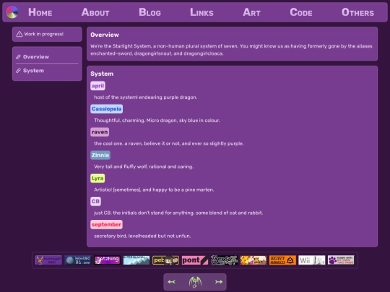The image size is (390, 292).
Task: Open the blue mountains badge
Action: pyautogui.click(x=136, y=260)
